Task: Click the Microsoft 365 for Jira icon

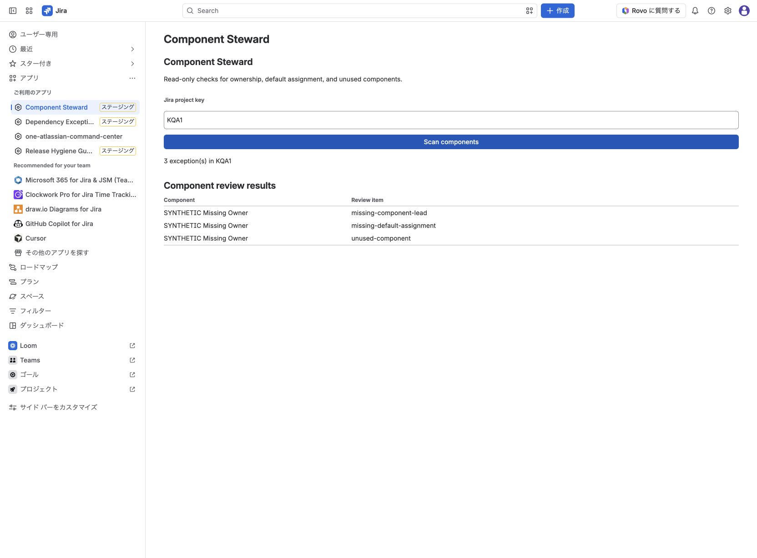Action: (18, 180)
